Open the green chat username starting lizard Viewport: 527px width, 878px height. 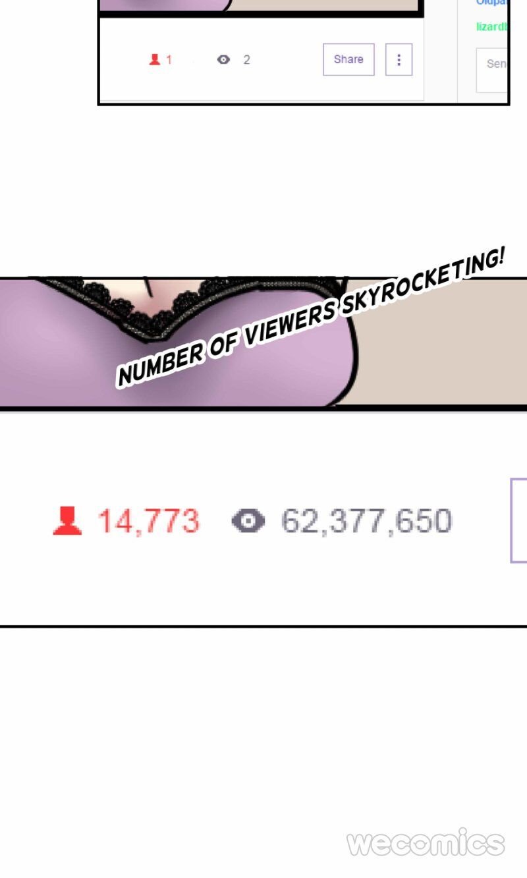[491, 26]
